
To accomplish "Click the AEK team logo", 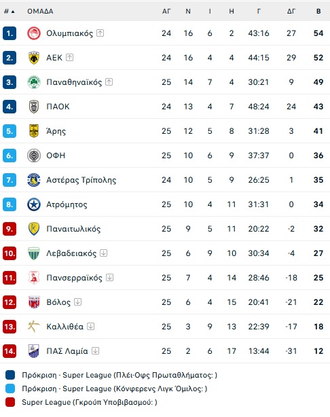I will [34, 58].
